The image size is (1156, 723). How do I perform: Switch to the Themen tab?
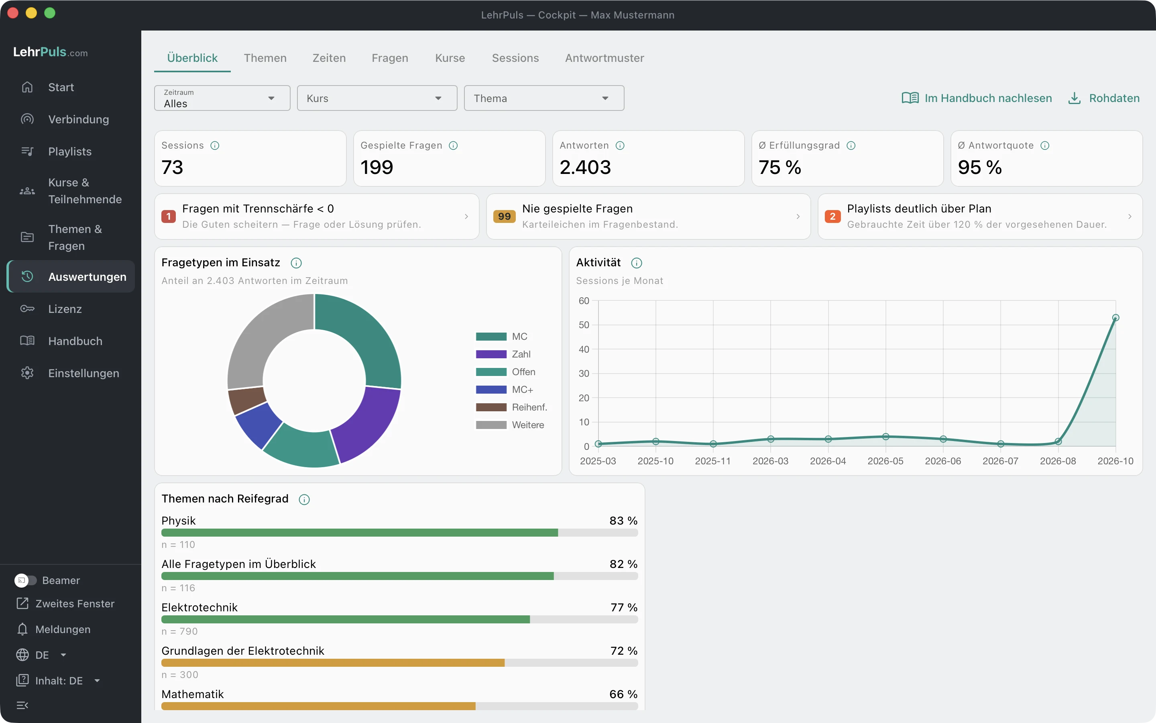(265, 58)
